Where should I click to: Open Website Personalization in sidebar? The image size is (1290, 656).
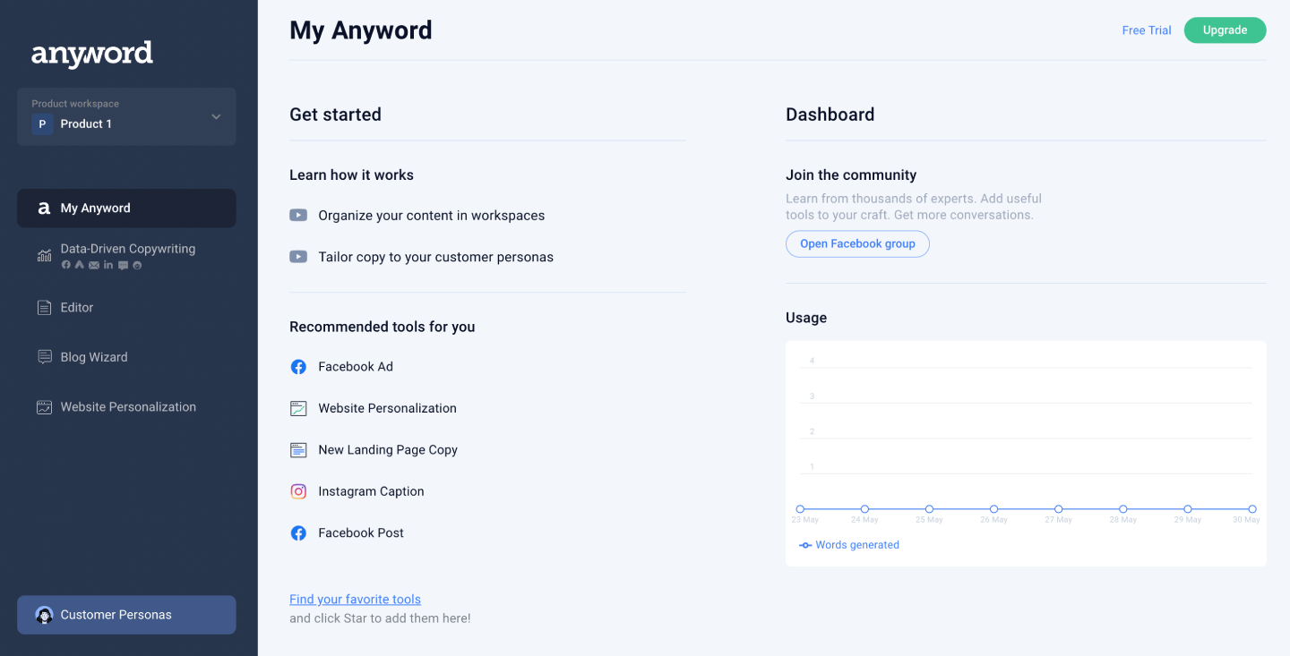[126, 407]
